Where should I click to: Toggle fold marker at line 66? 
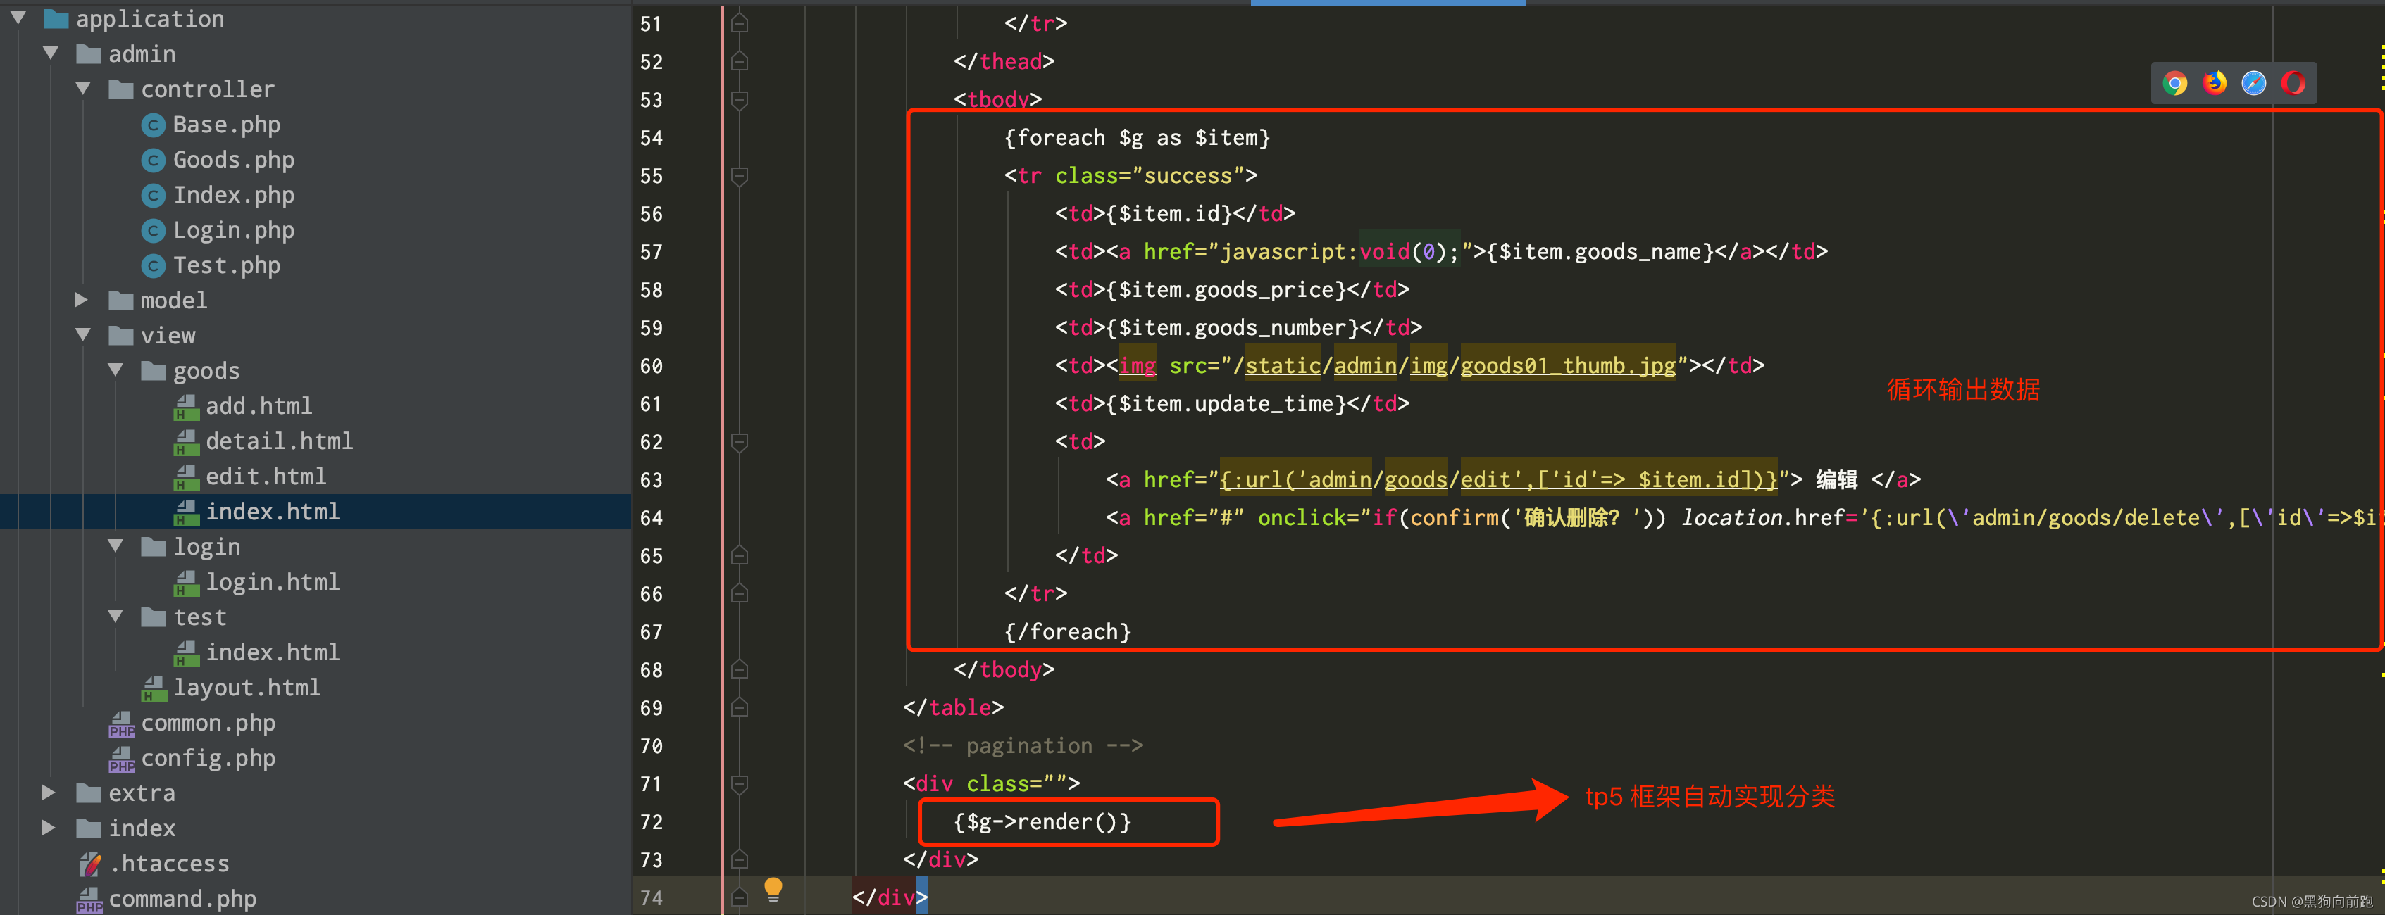tap(739, 593)
